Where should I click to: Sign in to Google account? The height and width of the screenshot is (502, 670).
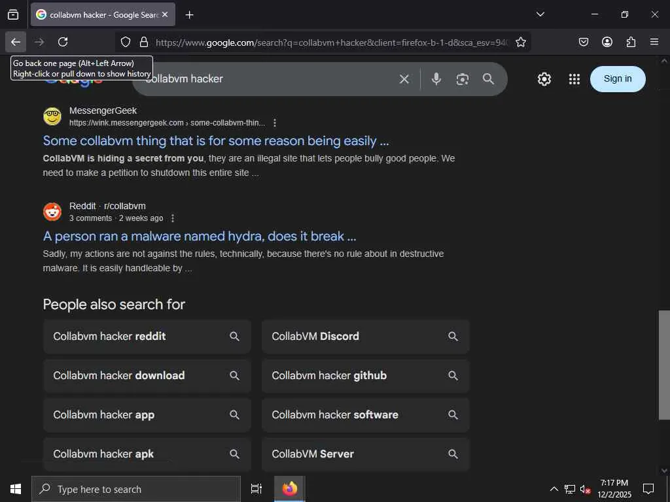tap(618, 78)
